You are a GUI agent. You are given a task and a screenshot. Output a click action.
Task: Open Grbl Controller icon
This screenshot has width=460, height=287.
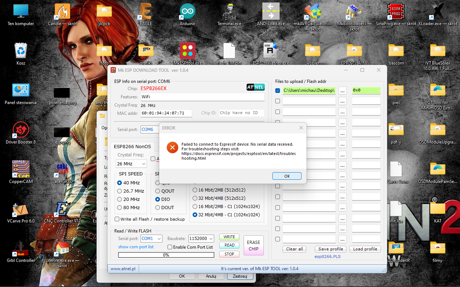21,248
